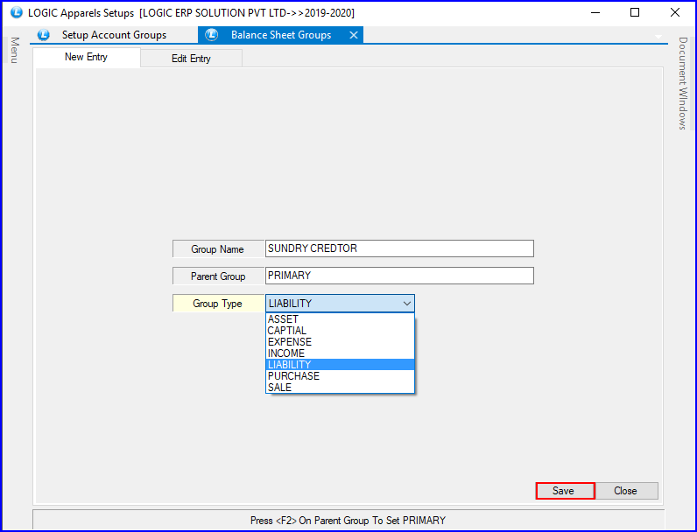
Task: Select the Balance Sheet Groups tab
Action: pyautogui.click(x=280, y=35)
